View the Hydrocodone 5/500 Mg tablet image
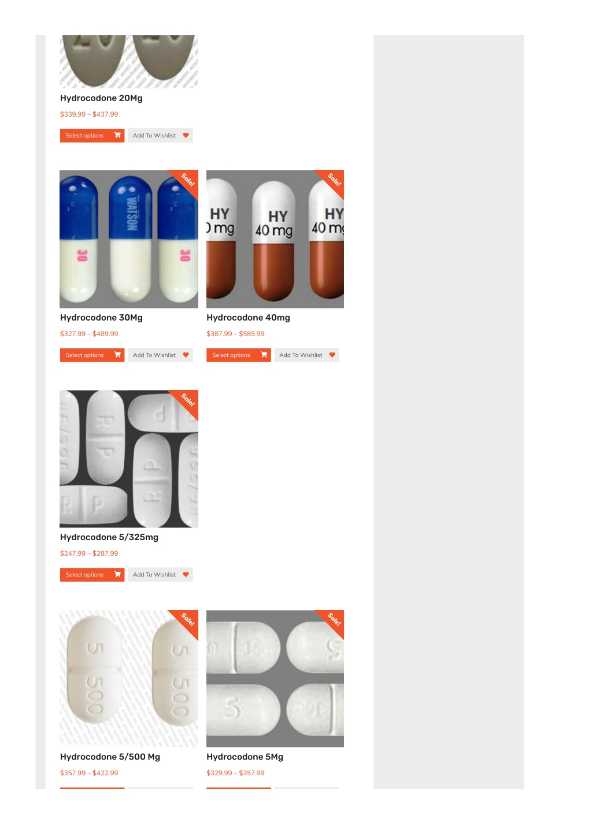This screenshot has height=837, width=592. (x=129, y=678)
